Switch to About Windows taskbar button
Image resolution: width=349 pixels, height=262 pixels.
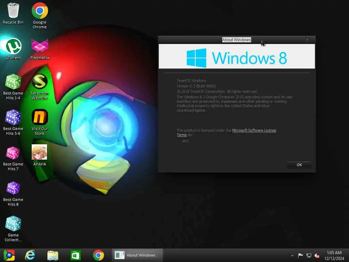[x=137, y=255]
